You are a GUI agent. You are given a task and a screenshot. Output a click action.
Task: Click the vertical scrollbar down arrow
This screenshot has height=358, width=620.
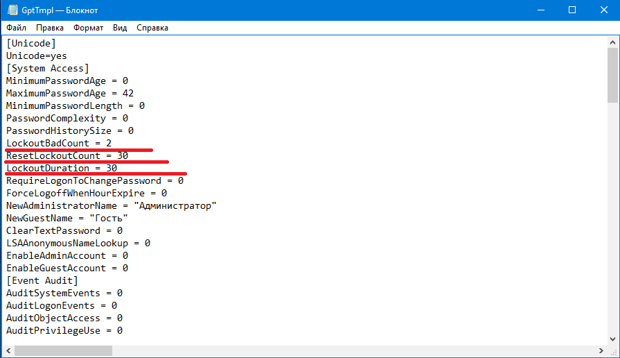click(x=612, y=339)
